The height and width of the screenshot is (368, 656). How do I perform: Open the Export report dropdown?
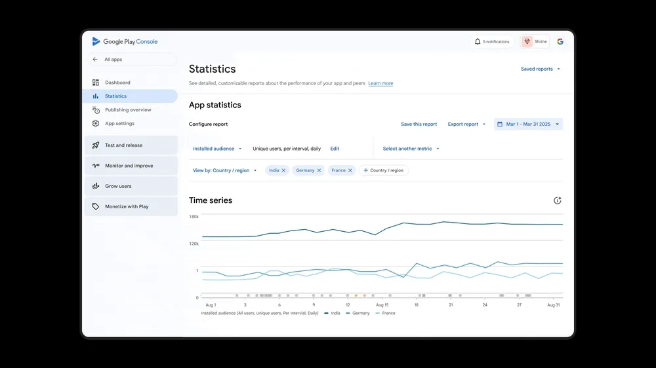466,124
